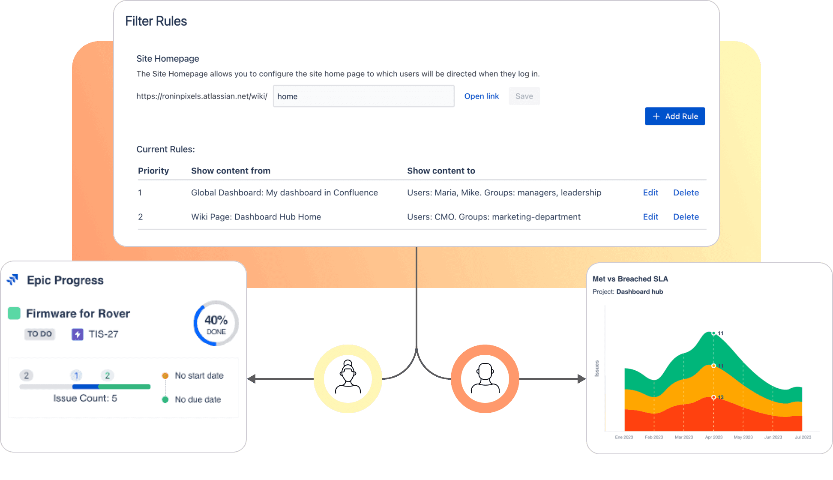This screenshot has width=833, height=480.
Task: Click the 40% DONE progress ring
Action: pyautogui.click(x=216, y=324)
